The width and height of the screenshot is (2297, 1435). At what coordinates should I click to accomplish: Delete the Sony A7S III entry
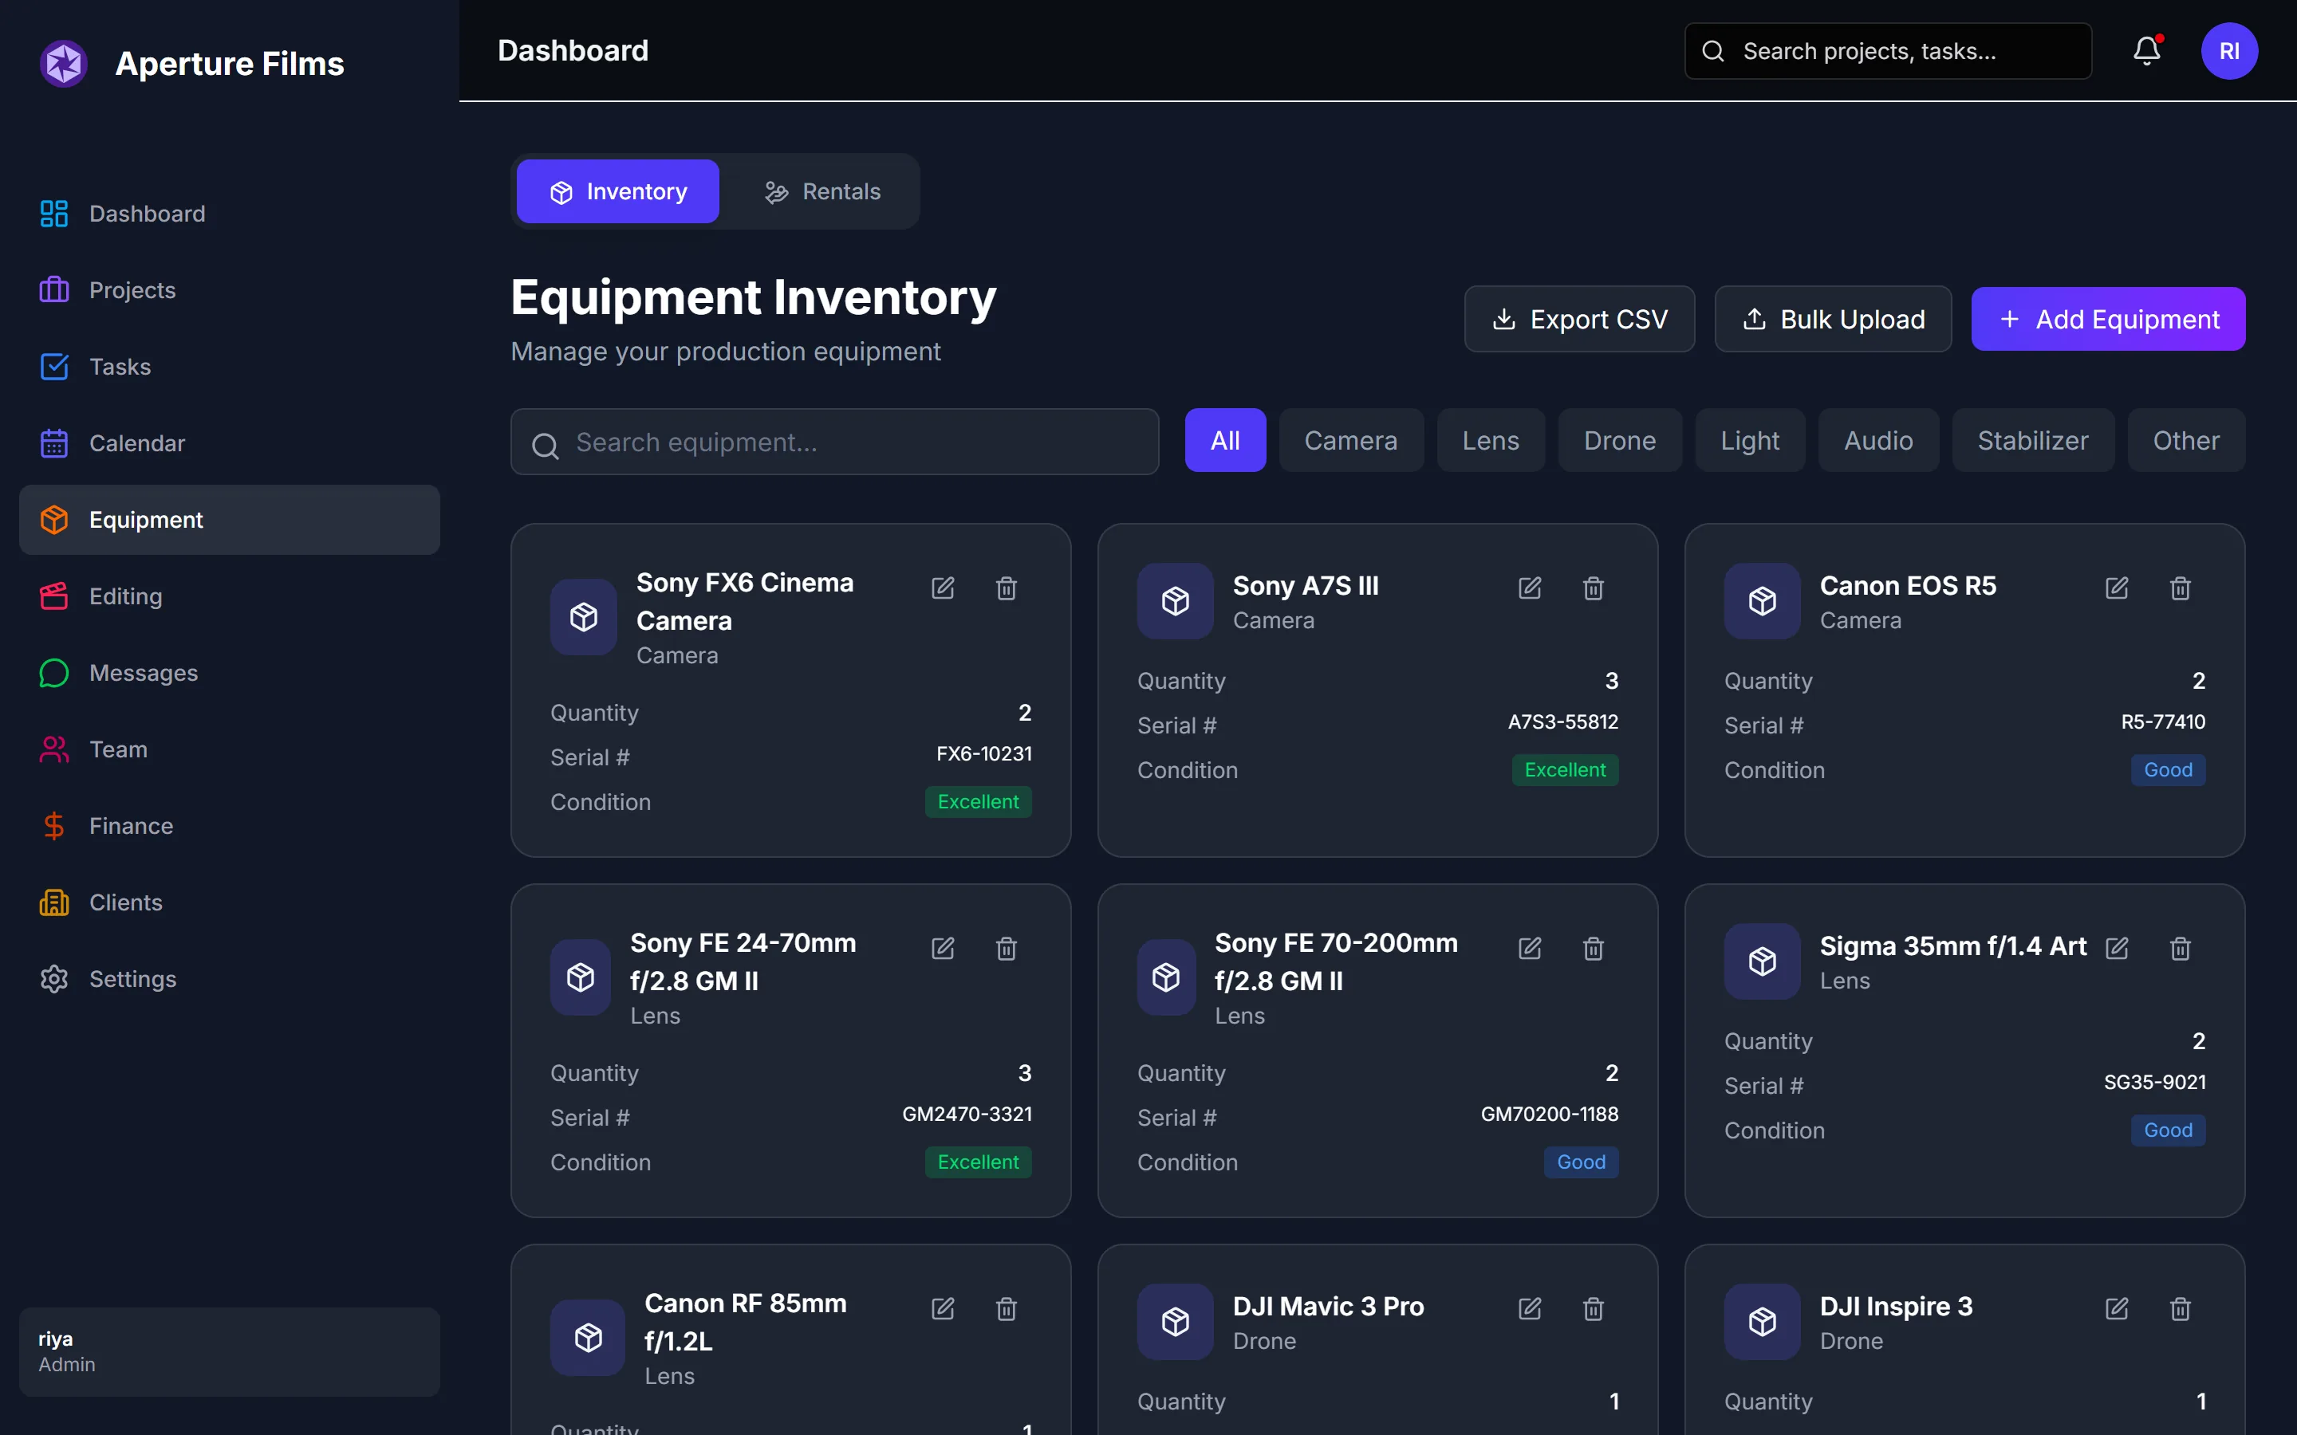tap(1594, 588)
